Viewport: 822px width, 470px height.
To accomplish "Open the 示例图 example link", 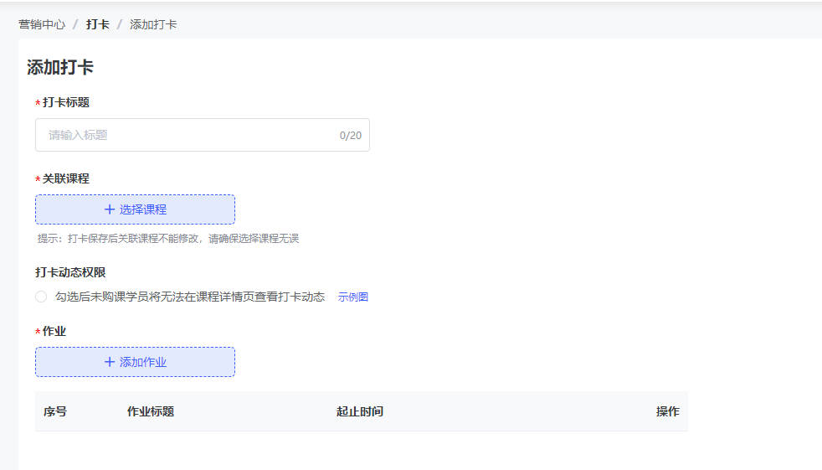I will pos(352,297).
